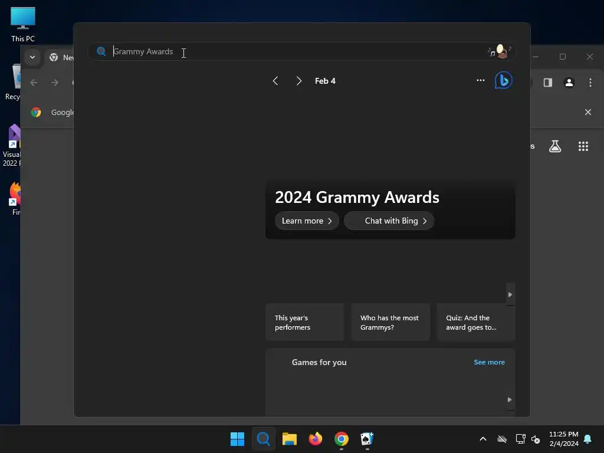The image size is (604, 453).
Task: Open Google Search Labs flask icon
Action: pos(554,146)
